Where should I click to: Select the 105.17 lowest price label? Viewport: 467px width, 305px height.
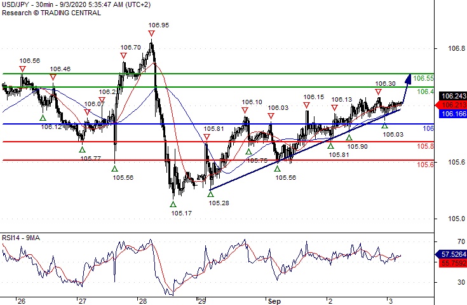182,213
